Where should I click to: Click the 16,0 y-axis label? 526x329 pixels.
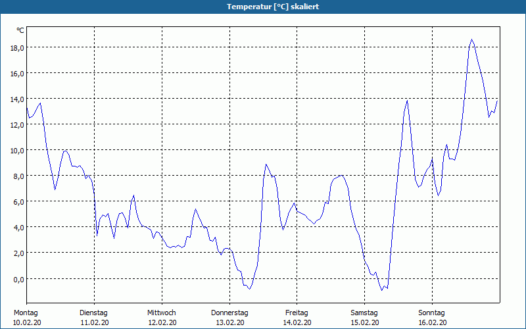click(x=17, y=74)
